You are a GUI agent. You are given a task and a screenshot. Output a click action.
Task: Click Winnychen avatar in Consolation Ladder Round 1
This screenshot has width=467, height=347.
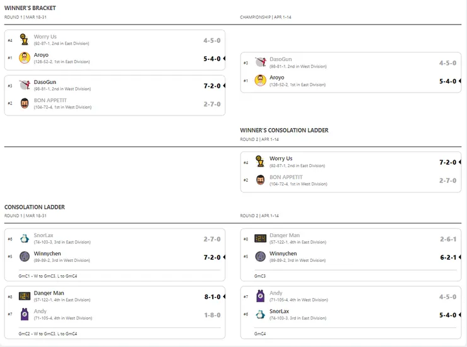click(x=25, y=256)
